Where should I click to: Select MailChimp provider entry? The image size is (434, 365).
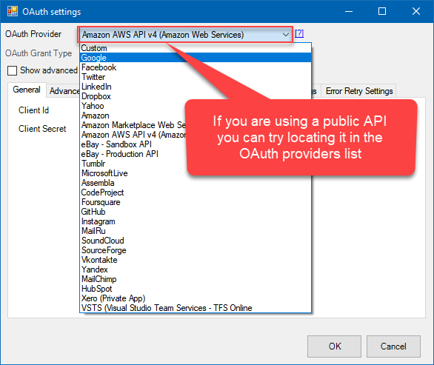(196, 279)
